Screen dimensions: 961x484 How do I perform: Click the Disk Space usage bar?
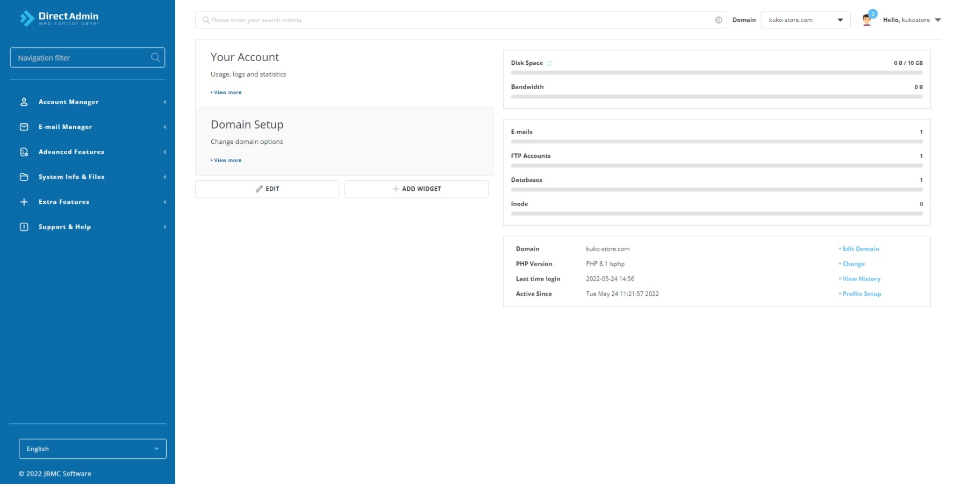(x=716, y=72)
